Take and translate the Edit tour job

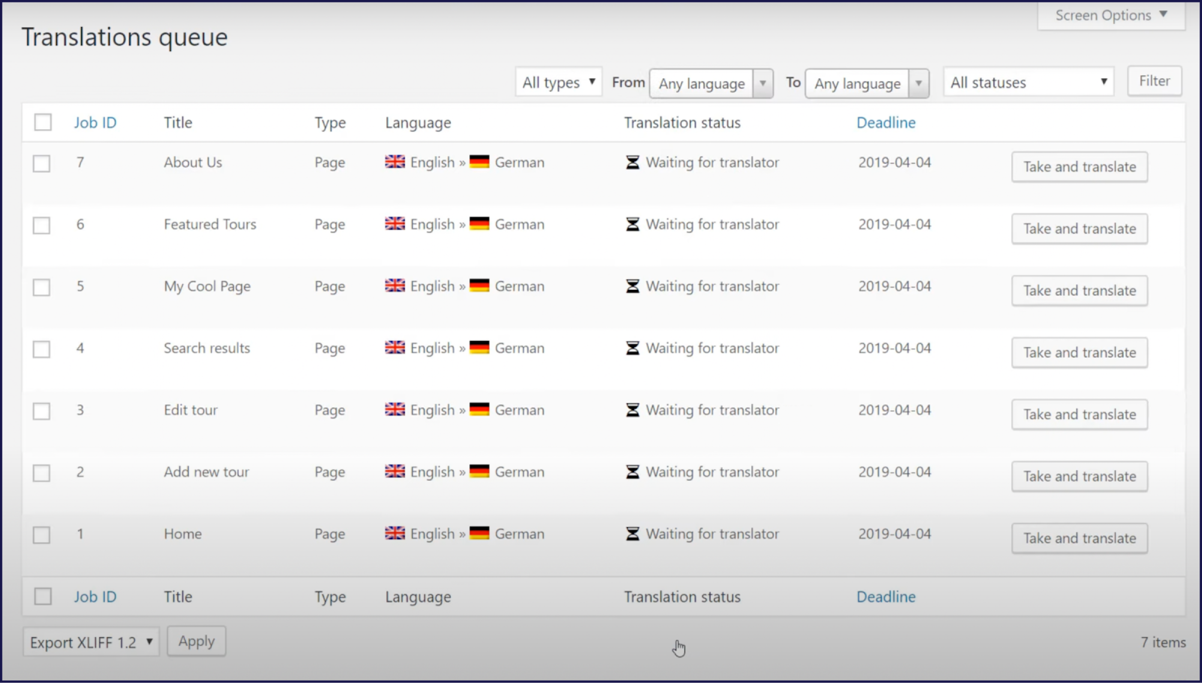(x=1080, y=415)
